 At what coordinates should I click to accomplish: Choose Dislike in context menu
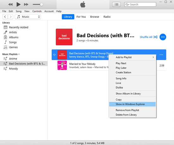(133, 87)
